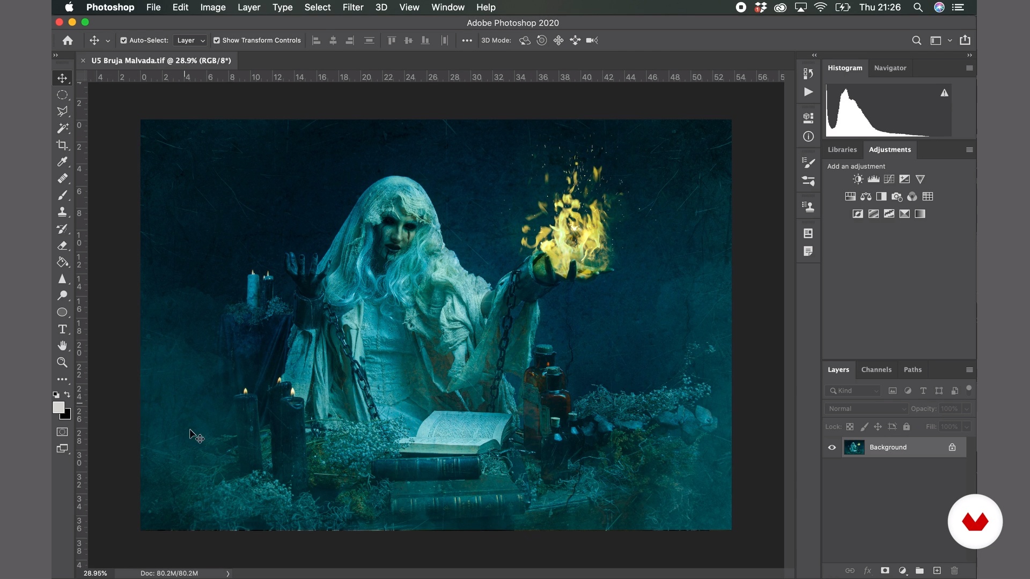This screenshot has height=579, width=1030.
Task: Toggle lock all padlock
Action: [x=907, y=427]
